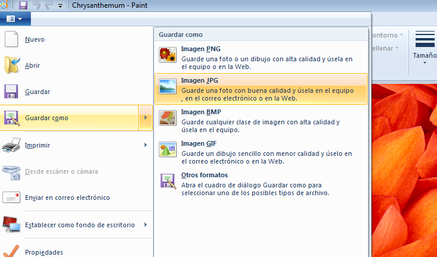Save using quick access toolbar disk icon
The height and width of the screenshot is (257, 437).
pos(23,5)
